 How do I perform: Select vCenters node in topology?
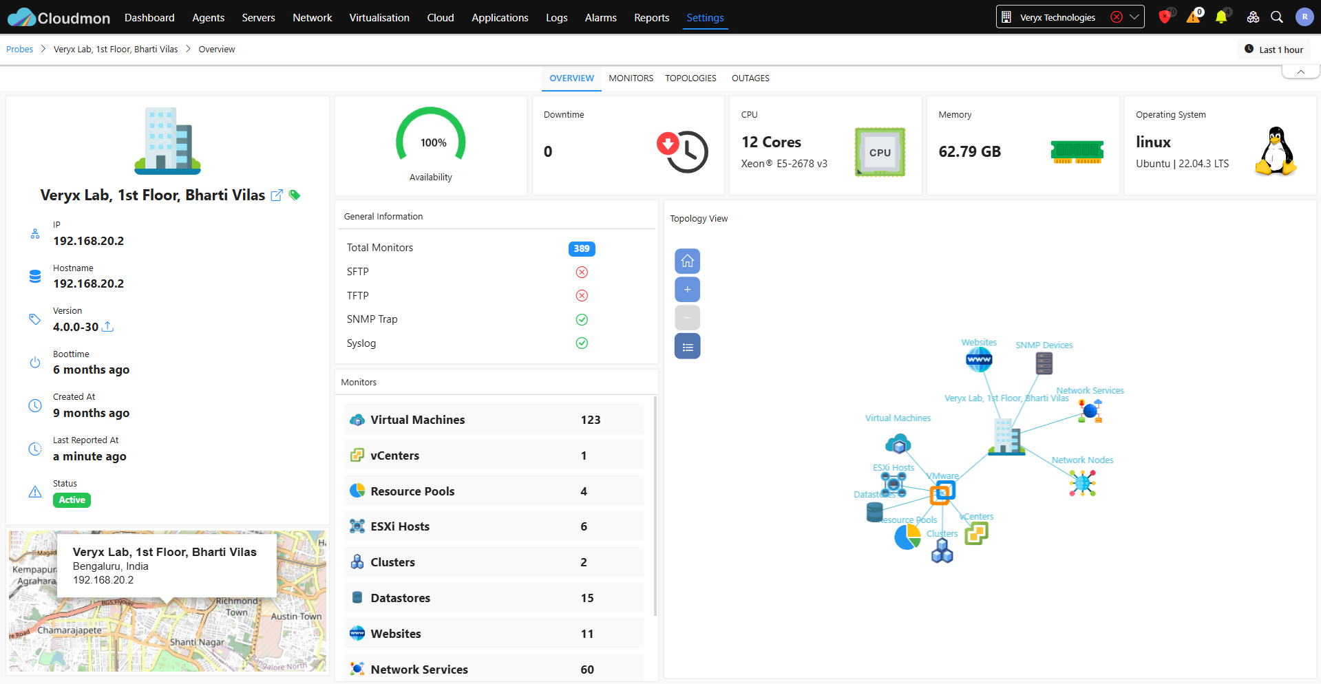976,533
